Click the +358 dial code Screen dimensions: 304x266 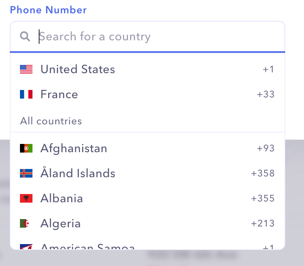tap(263, 174)
